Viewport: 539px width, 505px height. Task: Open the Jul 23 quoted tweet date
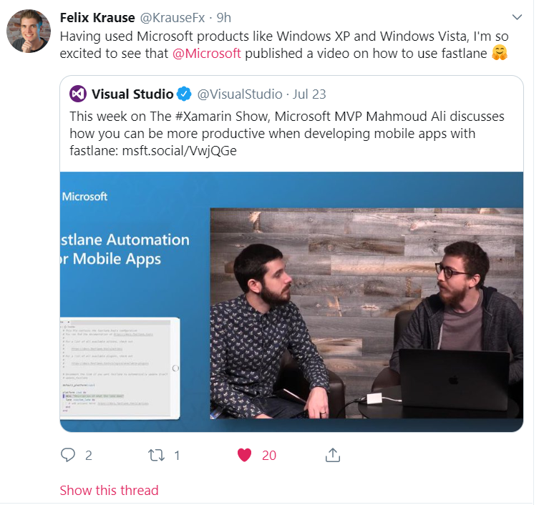point(309,94)
